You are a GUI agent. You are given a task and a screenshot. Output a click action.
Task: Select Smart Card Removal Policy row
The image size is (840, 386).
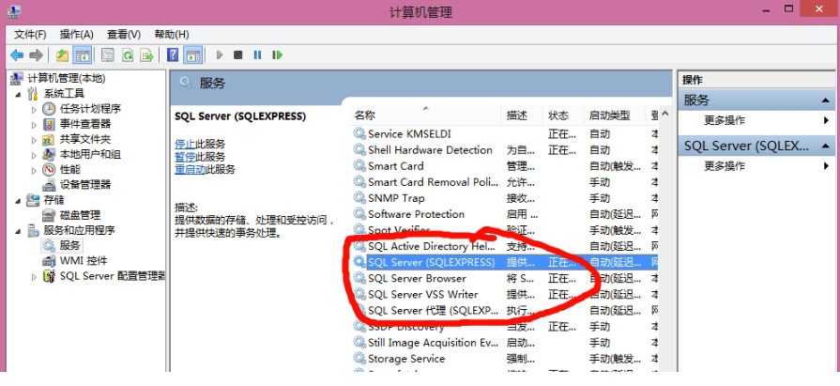[x=505, y=182]
